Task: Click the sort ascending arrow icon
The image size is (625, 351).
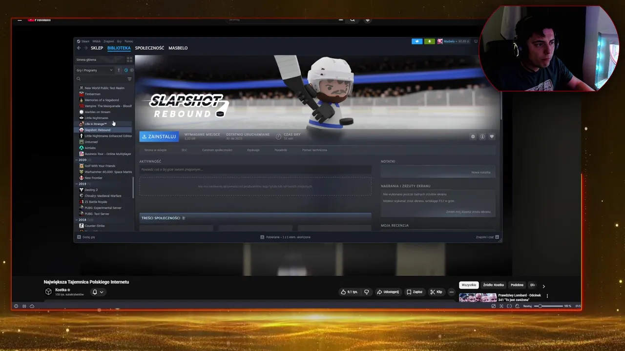Action: 118,70
